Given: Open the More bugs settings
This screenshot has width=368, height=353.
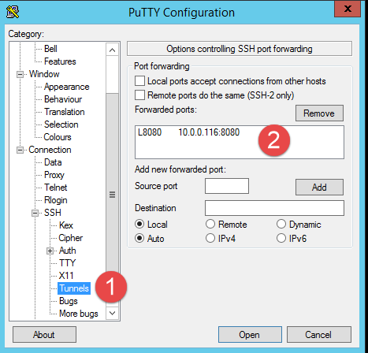Looking at the screenshot, I should (x=79, y=314).
